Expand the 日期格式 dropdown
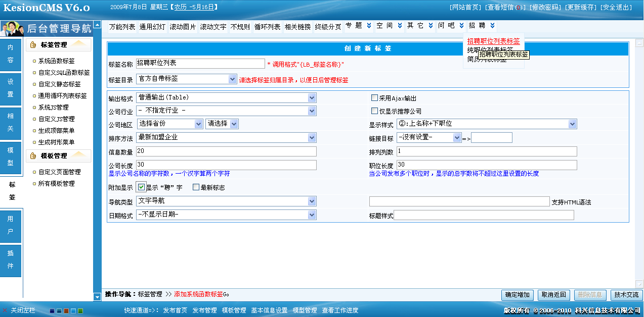This screenshot has height=317, width=644. coord(313,215)
